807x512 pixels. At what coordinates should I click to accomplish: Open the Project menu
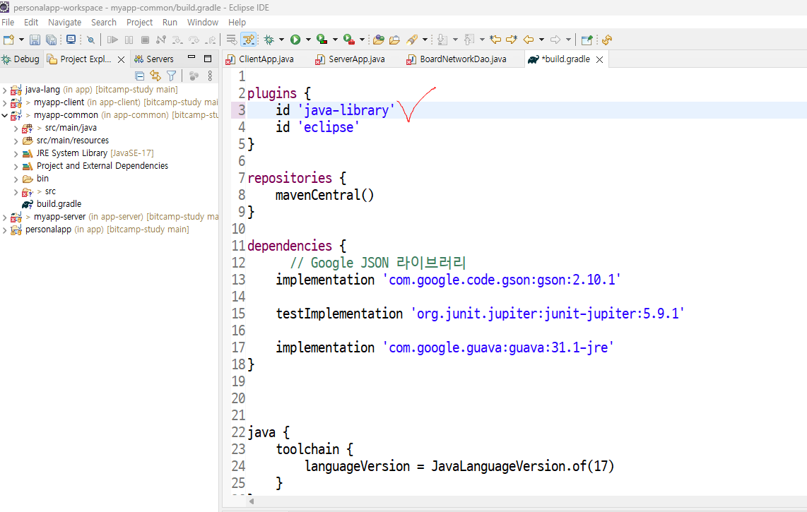coord(139,22)
